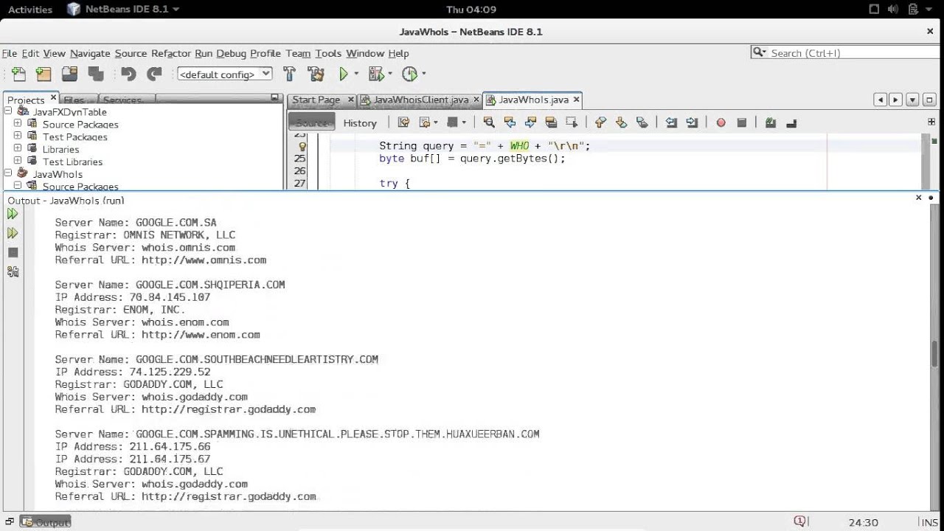Viewport: 944px width, 531px height.
Task: Stop macro recording in editor toolbar
Action: click(742, 122)
